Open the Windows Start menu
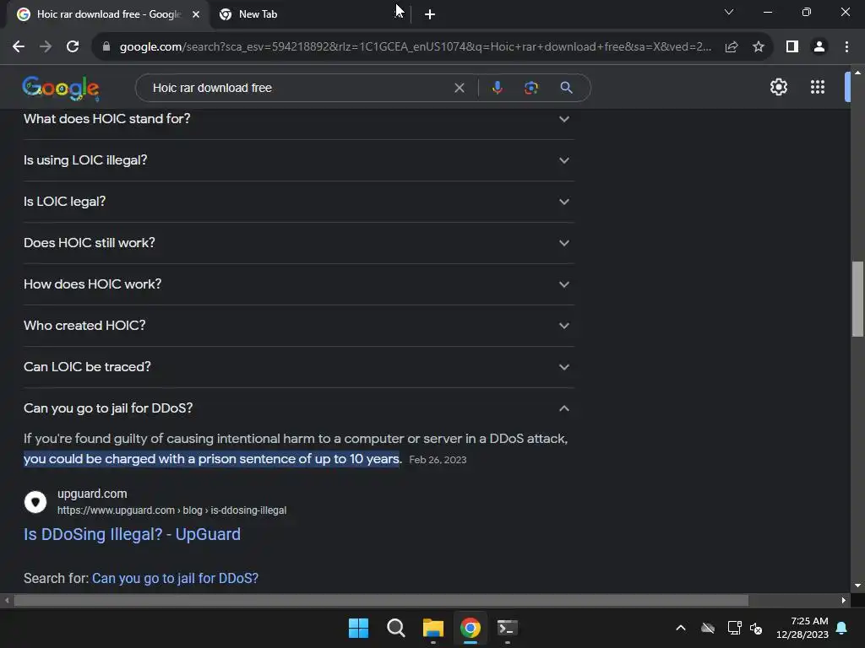The height and width of the screenshot is (648, 865). tap(358, 628)
